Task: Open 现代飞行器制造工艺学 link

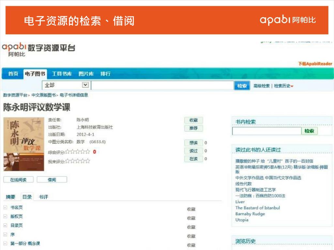Action: [255, 190]
